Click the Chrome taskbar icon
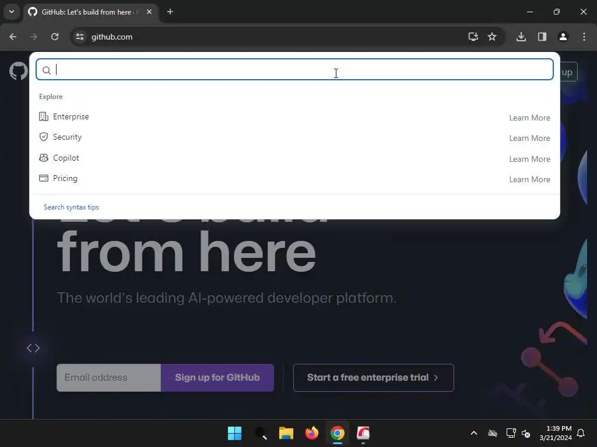Image resolution: width=597 pixels, height=447 pixels. tap(338, 433)
